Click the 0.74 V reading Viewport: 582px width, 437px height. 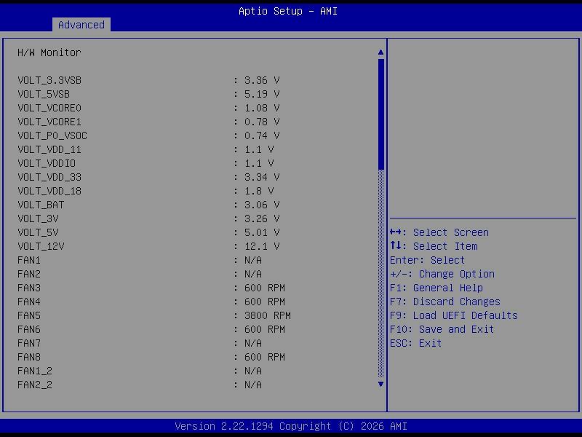tap(262, 135)
